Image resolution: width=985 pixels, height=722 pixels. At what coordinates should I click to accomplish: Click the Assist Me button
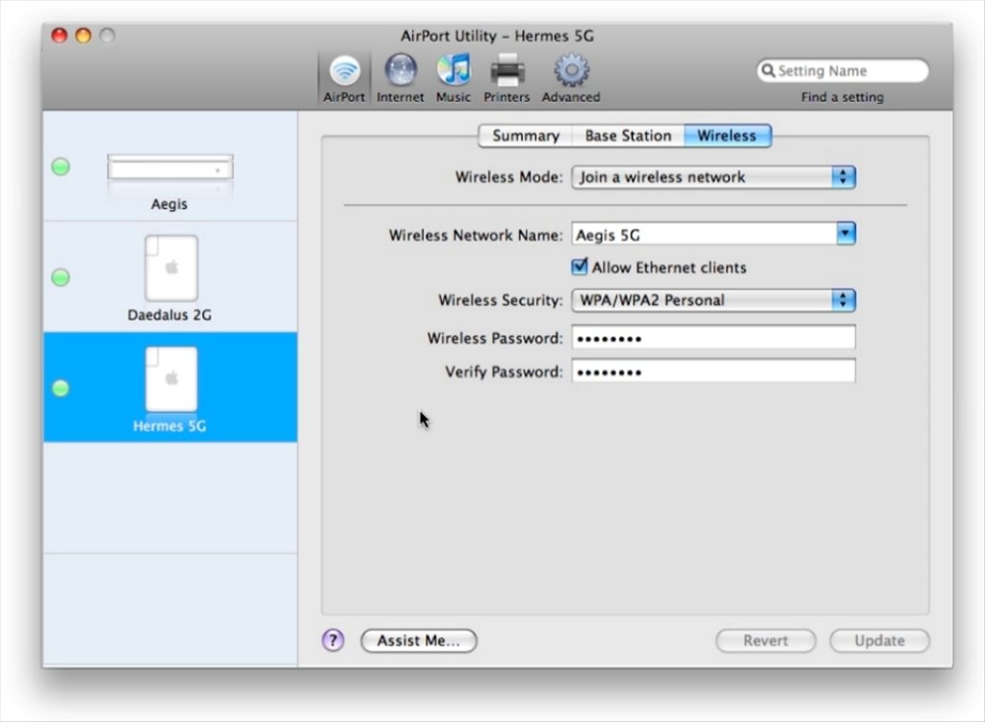pos(419,640)
